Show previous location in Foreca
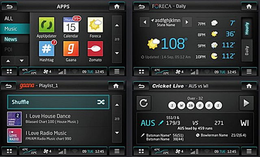Viewport: 260px width, 157px height. pos(145,22)
